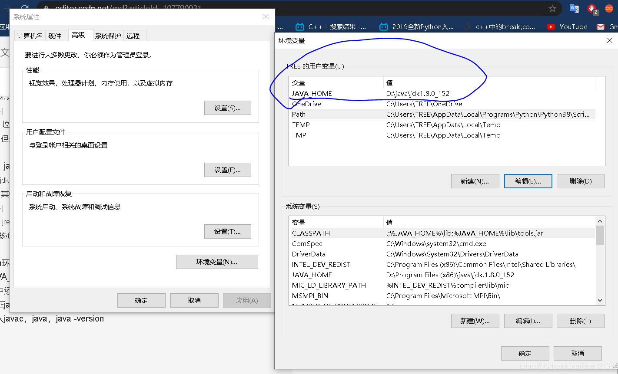Click the system variables scrollbar thumb
The height and width of the screenshot is (374, 618).
600,235
